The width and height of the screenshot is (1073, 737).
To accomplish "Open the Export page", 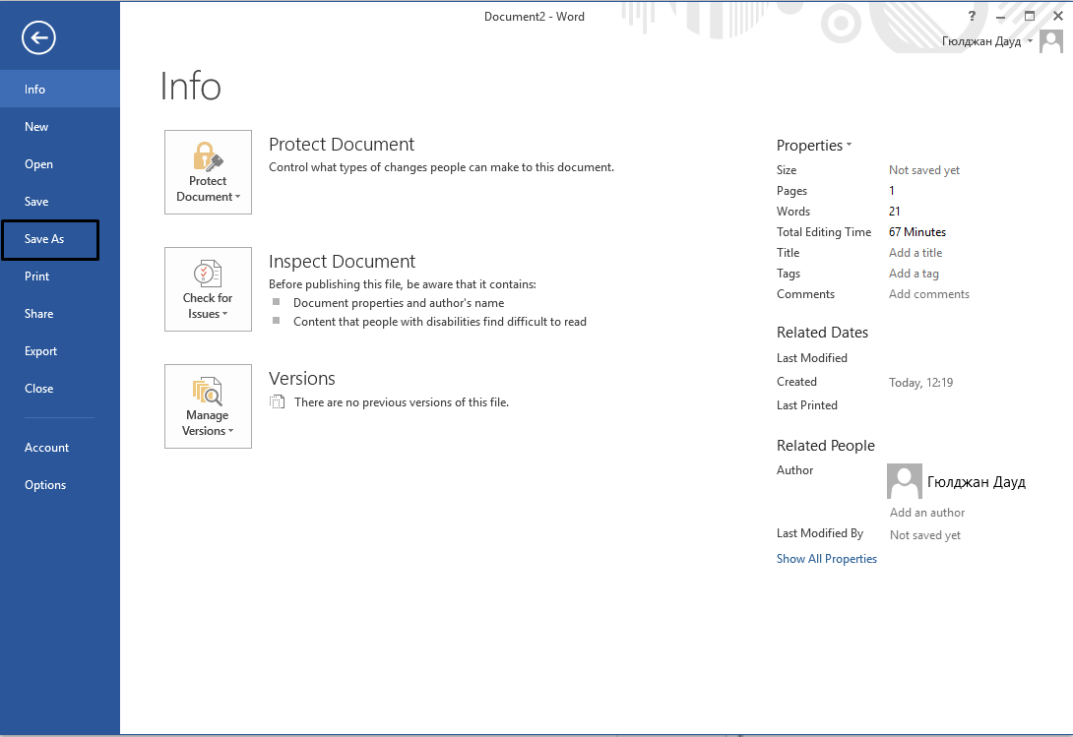I will coord(41,351).
